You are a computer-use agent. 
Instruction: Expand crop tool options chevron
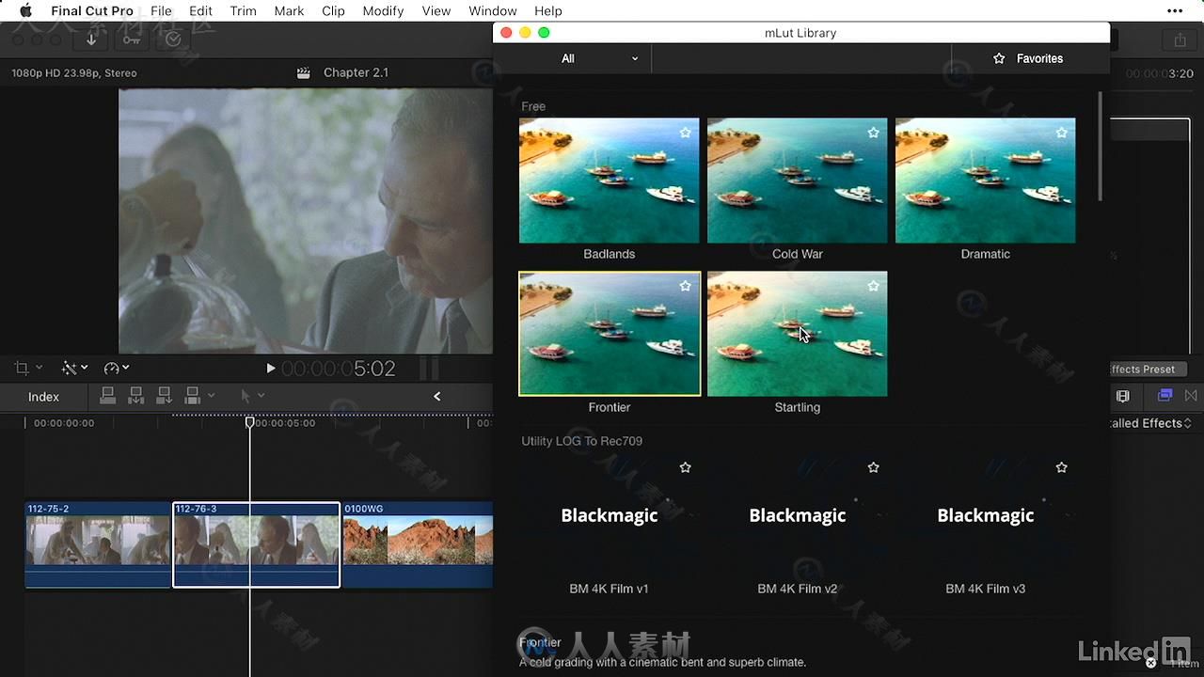40,368
